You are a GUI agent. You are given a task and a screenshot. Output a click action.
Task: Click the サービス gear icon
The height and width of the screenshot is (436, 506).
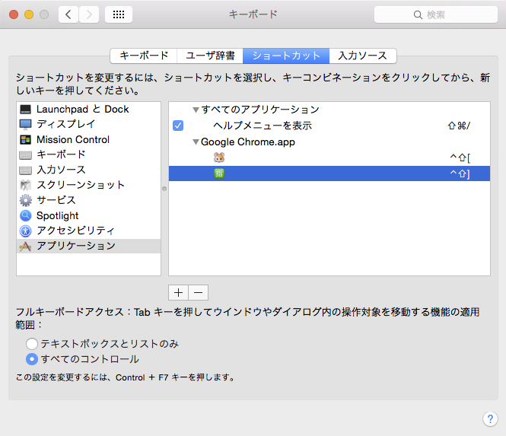point(26,200)
